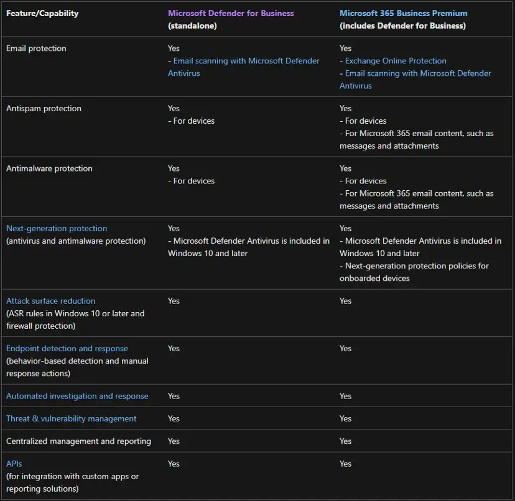The image size is (515, 501).
Task: Click the APIs link
Action: pos(14,464)
